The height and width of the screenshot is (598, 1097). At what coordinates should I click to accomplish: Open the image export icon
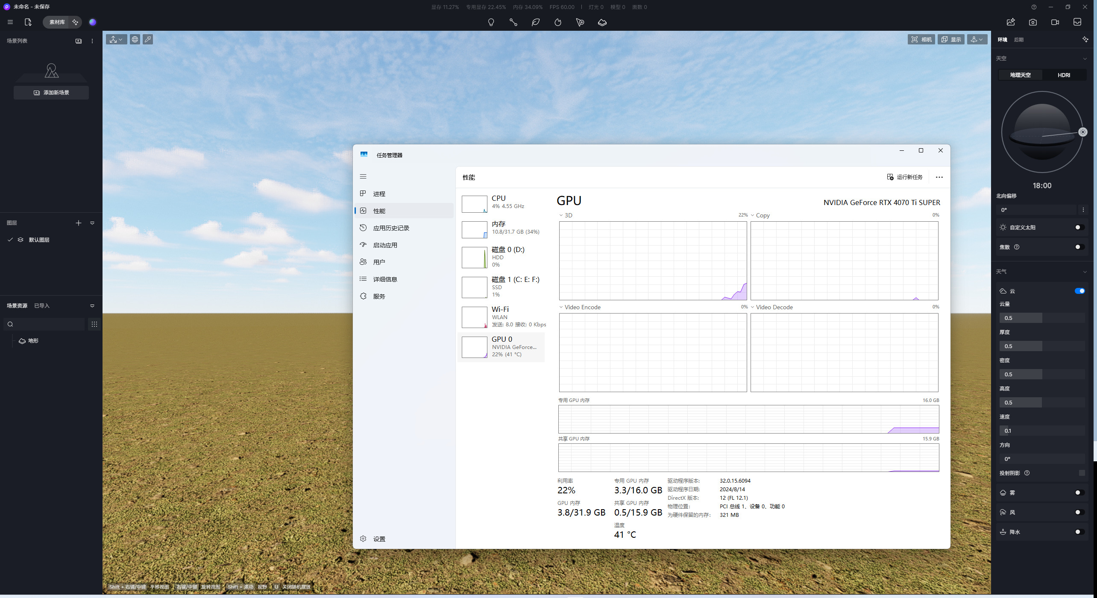pyautogui.click(x=1011, y=22)
